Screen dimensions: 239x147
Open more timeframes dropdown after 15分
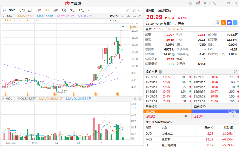tap(88, 10)
